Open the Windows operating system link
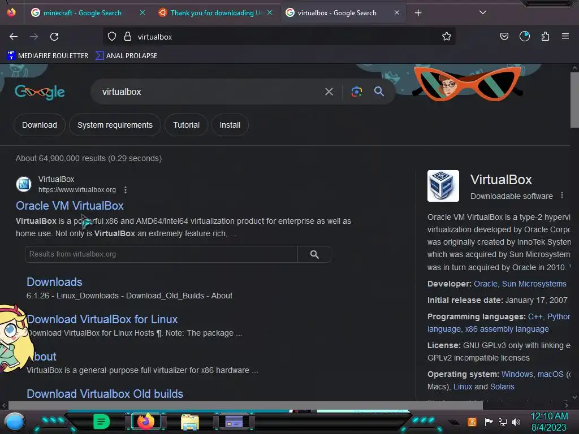This screenshot has height=434, width=579. click(x=517, y=374)
